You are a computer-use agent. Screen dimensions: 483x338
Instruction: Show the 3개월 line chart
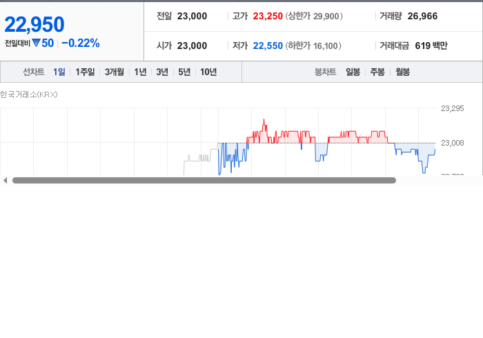pyautogui.click(x=115, y=72)
